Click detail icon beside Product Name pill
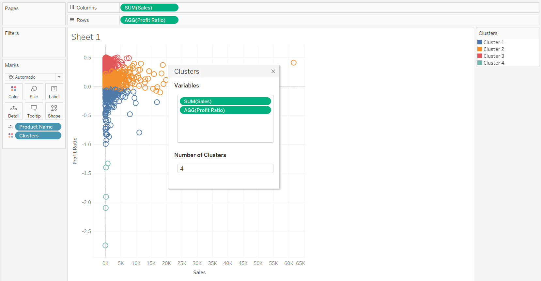Viewport: 541px width, 281px height. pos(11,127)
